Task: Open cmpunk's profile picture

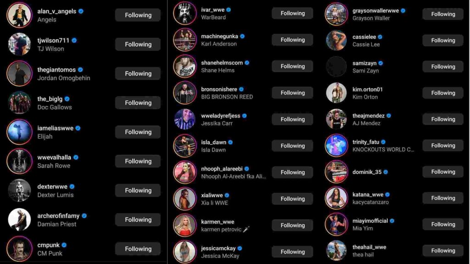Action: point(19,249)
